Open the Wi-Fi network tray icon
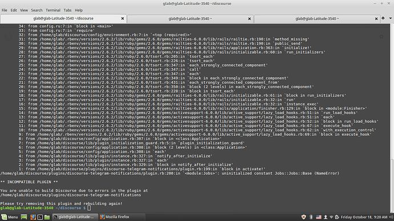Image resolution: width=394 pixels, height=221 pixels. (x=331, y=217)
